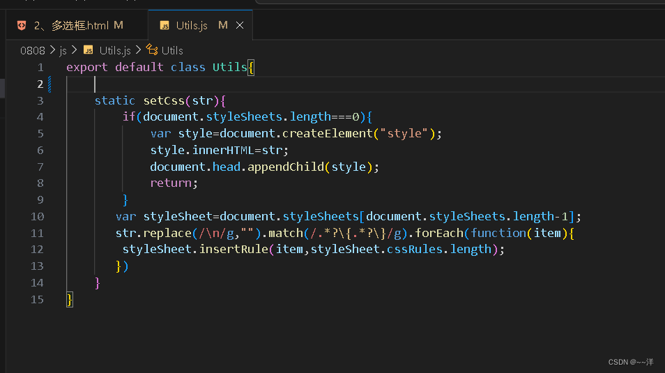
Task: Click 'insertRule' on line 12
Action: click(234, 249)
